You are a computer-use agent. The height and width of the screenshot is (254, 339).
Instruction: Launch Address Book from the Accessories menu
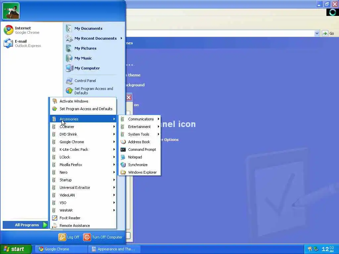pyautogui.click(x=139, y=142)
